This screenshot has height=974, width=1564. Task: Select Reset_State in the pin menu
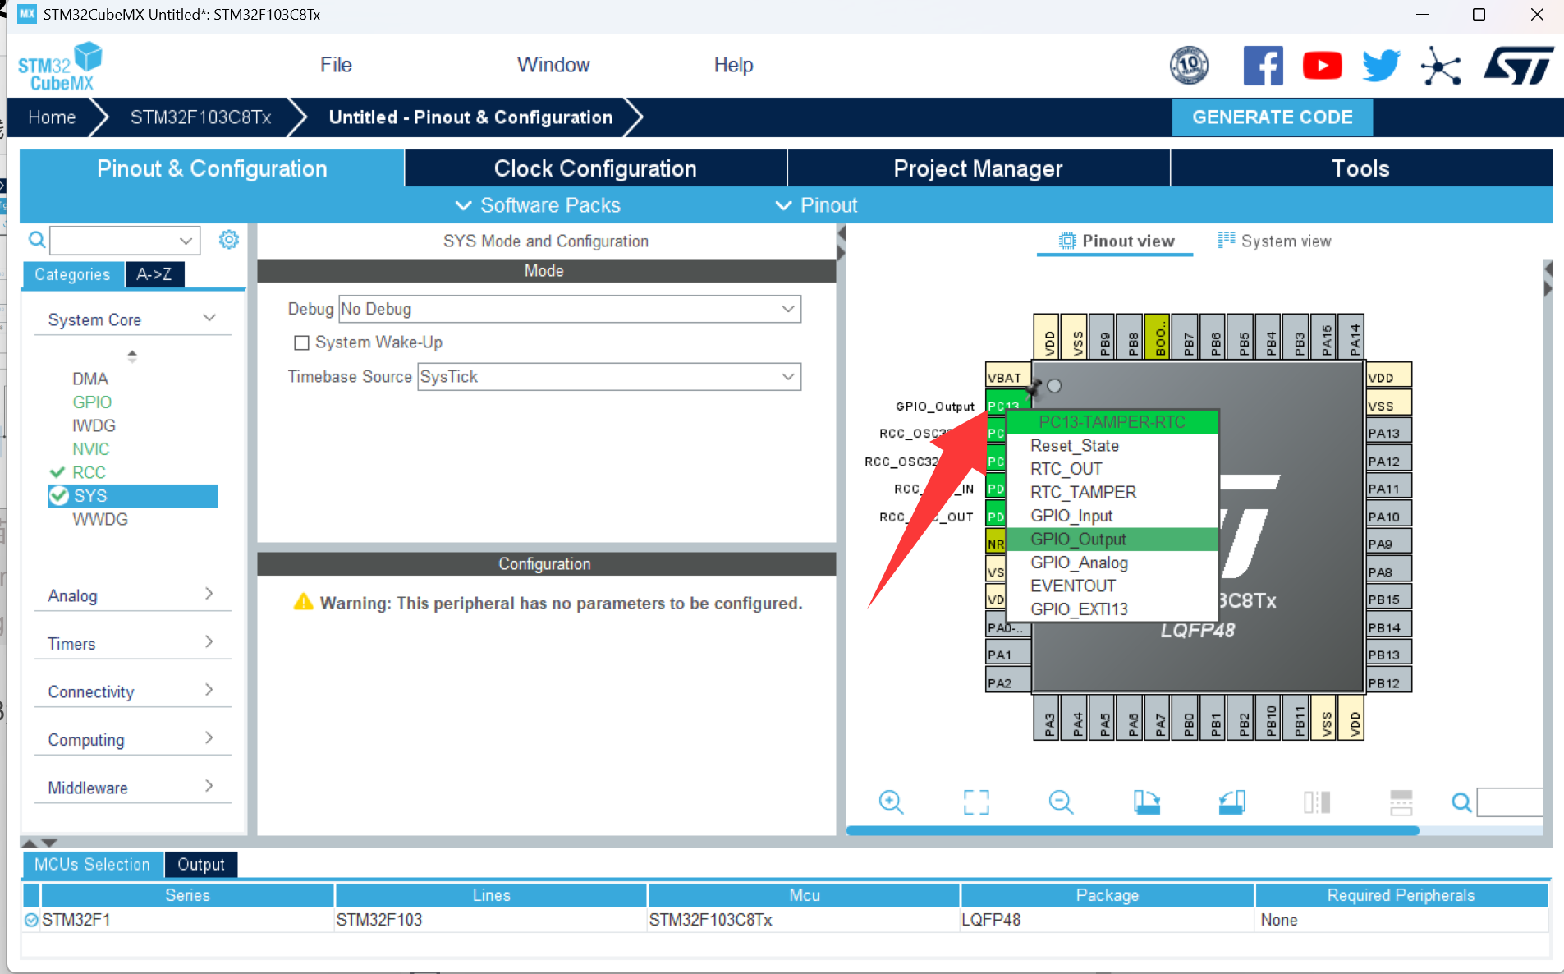pyautogui.click(x=1112, y=446)
